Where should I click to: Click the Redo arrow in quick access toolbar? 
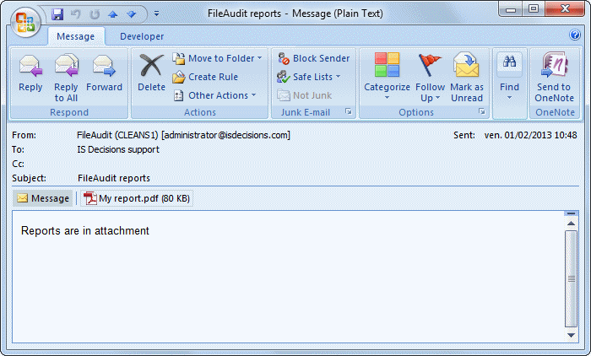pyautogui.click(x=95, y=14)
